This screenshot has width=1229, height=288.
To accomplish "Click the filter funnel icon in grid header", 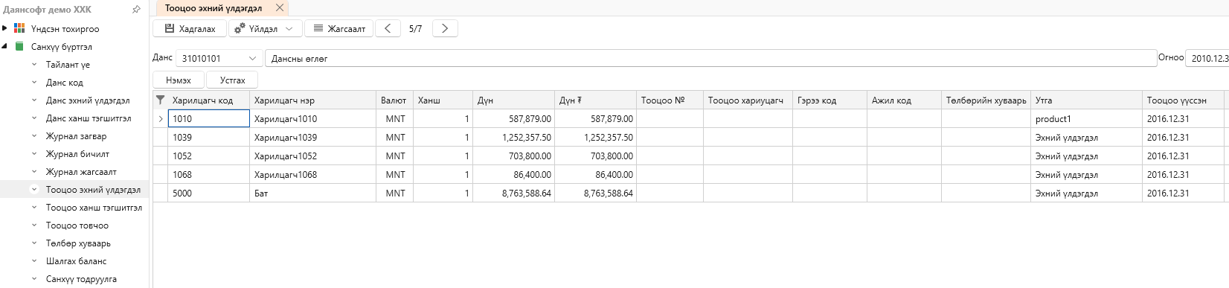I will click(160, 100).
